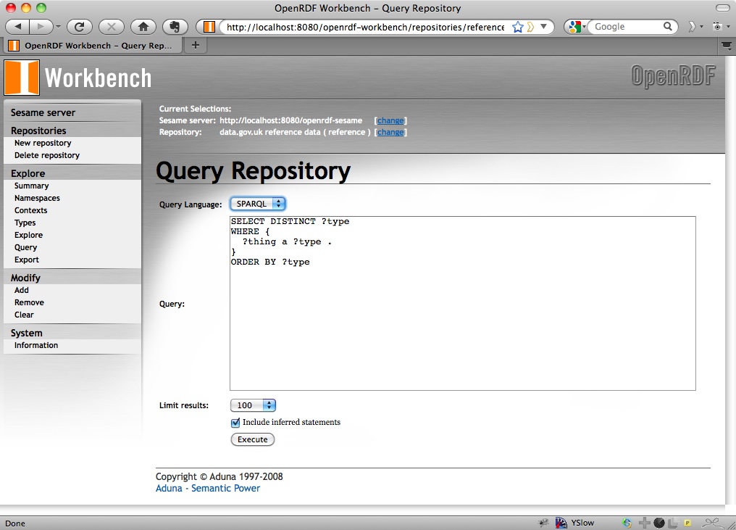Click the gray plus icon in status bar
The image size is (736, 530).
645,523
